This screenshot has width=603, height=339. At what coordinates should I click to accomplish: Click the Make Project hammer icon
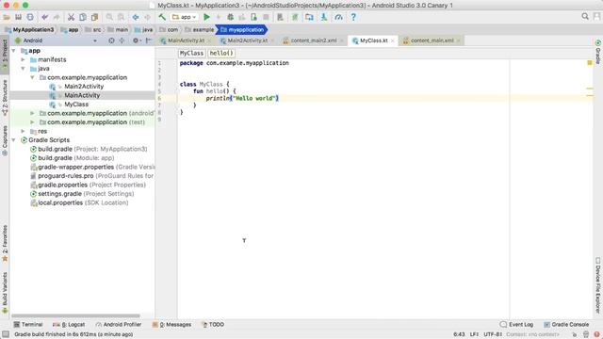coord(162,17)
